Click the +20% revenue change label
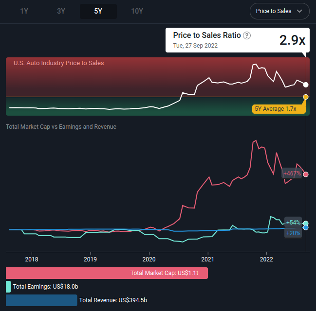This screenshot has height=311, width=316. (293, 233)
